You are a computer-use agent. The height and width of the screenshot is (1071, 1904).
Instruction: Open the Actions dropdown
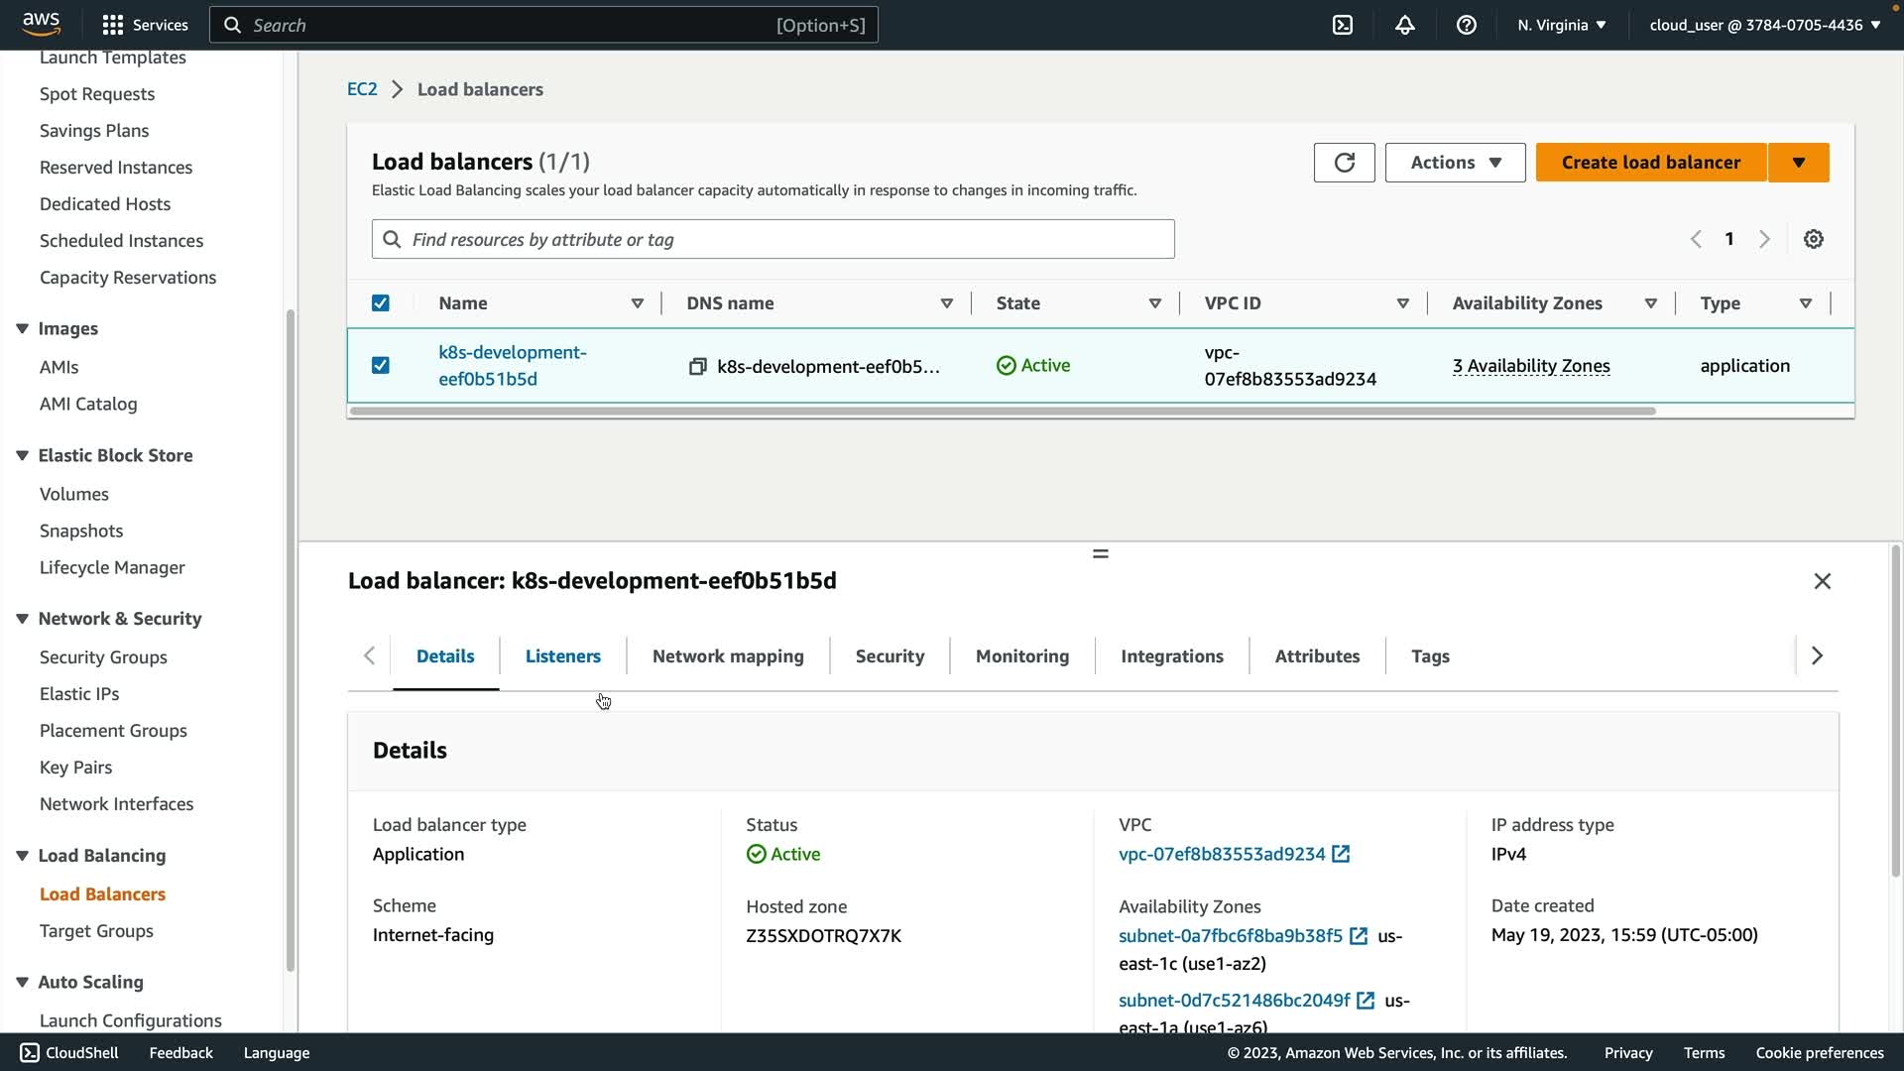pyautogui.click(x=1455, y=163)
